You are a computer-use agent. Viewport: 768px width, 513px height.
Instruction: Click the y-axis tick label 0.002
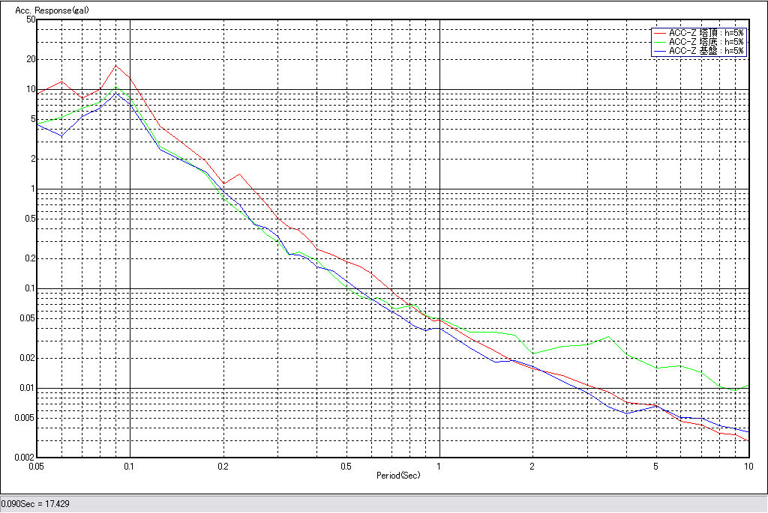pos(26,457)
